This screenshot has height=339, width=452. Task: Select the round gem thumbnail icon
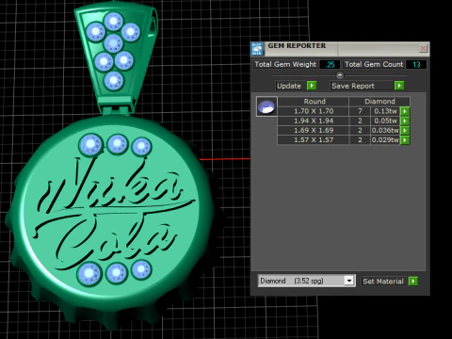[x=266, y=106]
